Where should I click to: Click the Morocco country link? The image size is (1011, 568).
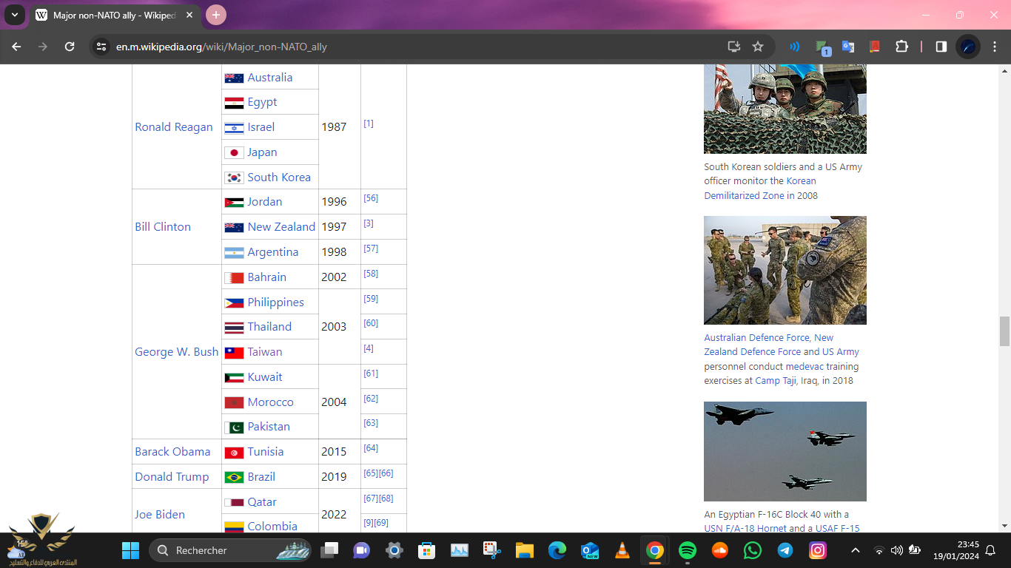pos(271,402)
